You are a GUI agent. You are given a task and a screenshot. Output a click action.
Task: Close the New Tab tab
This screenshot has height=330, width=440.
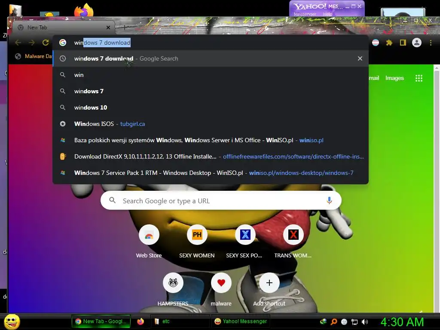[x=108, y=27]
